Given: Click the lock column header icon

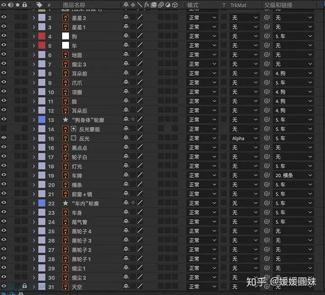Looking at the screenshot, I should (x=24, y=5).
